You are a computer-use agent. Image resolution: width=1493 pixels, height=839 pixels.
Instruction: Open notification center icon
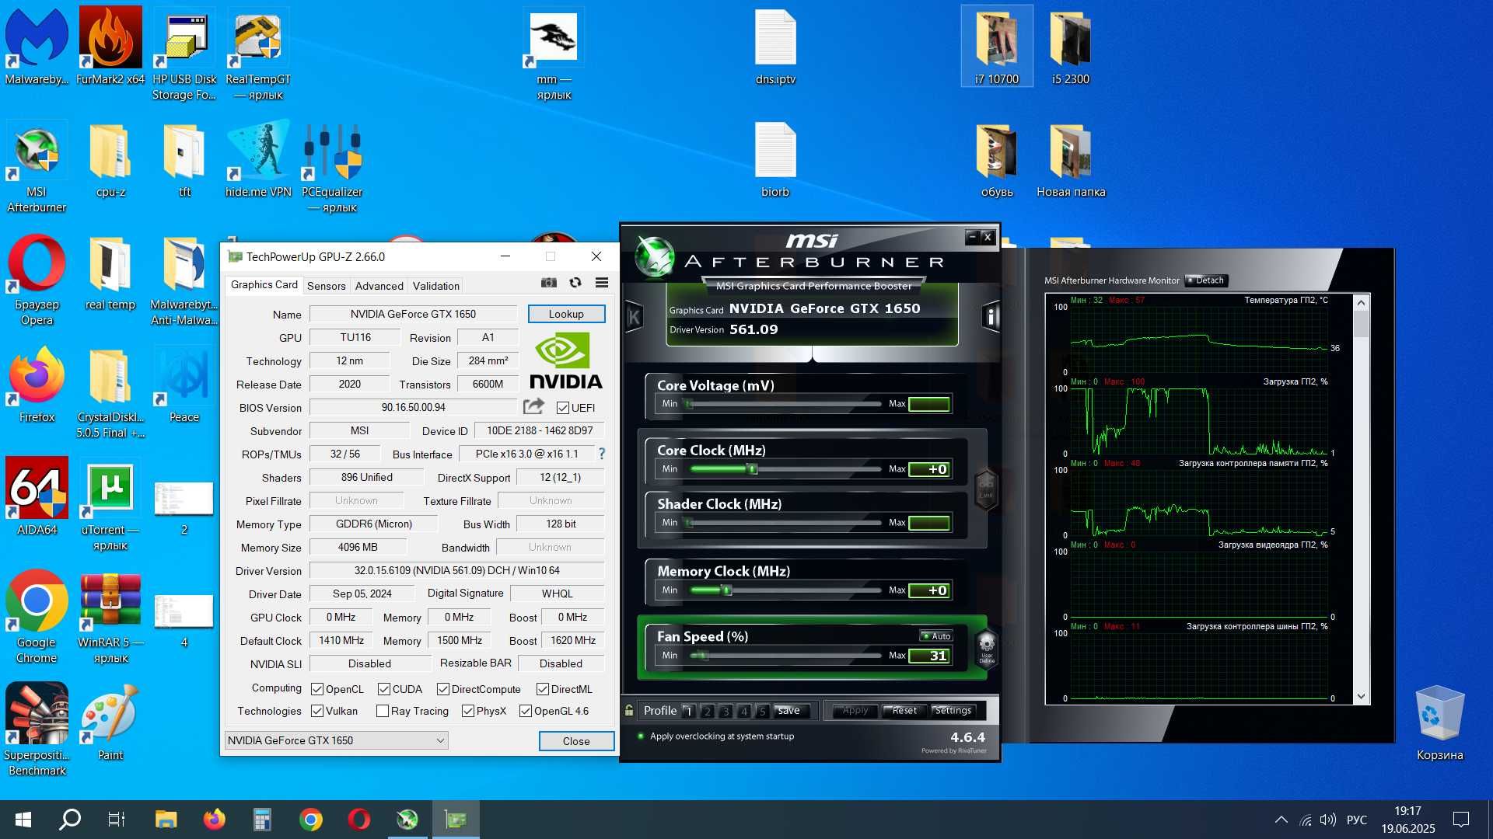(1461, 819)
